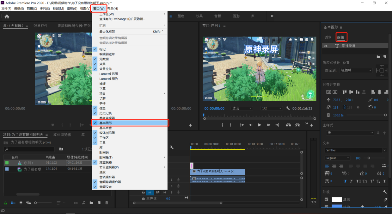Open the timeline settings wrench icon
Image resolution: width=392 pixels, height=214 pixels.
172,148
